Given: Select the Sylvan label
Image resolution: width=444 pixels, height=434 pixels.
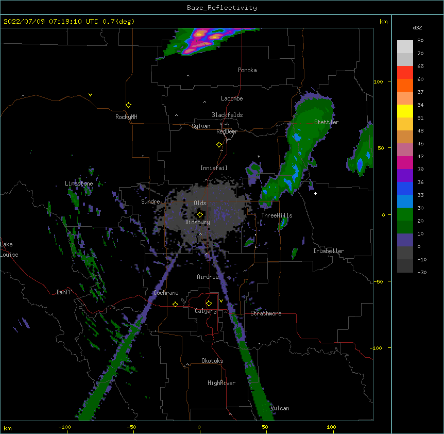Looking at the screenshot, I should pyautogui.click(x=201, y=126).
